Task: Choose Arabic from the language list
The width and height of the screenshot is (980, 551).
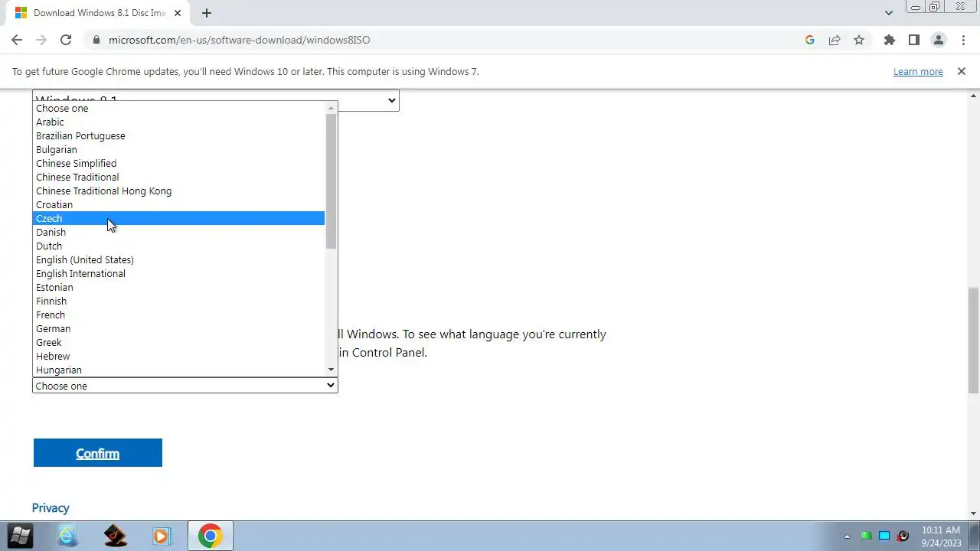Action: point(180,122)
